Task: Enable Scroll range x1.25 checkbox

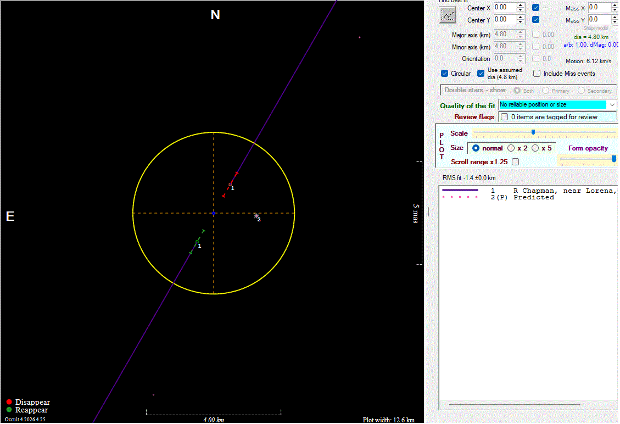Action: coord(515,162)
